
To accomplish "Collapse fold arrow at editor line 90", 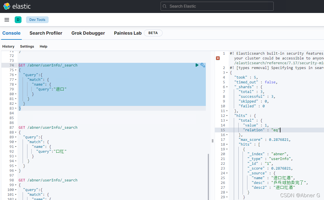I will (x=16, y=142).
